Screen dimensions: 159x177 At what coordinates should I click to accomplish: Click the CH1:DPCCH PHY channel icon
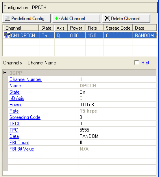pos(7,35)
